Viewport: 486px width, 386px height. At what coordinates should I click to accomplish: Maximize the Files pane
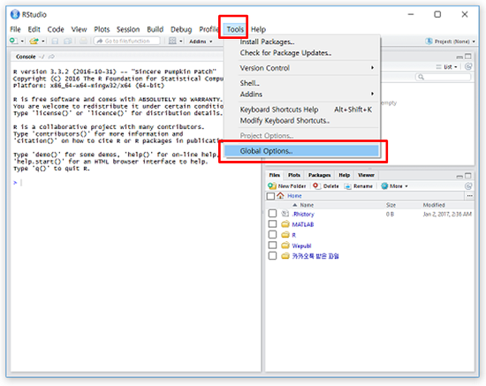click(468, 176)
